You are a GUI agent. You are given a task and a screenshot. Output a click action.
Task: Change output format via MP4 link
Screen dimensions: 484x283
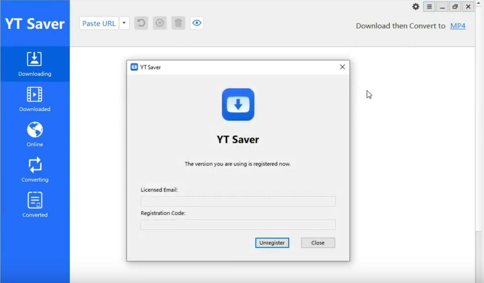[x=458, y=26]
